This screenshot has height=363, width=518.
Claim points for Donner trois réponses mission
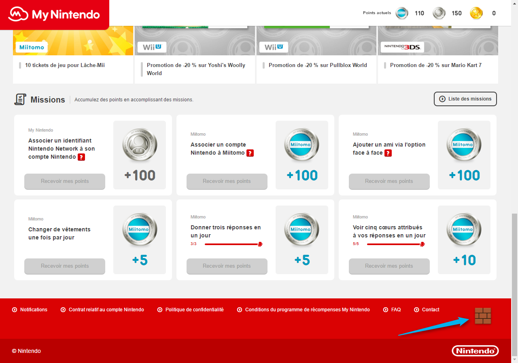pos(227,266)
